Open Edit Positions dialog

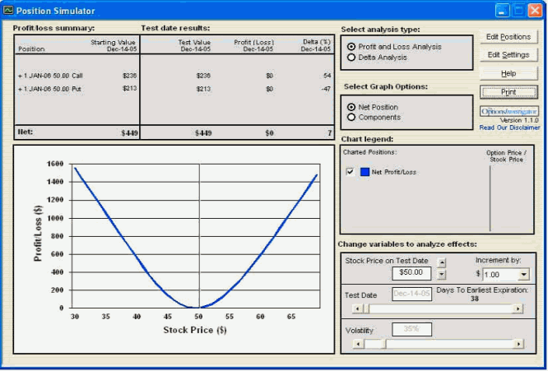(x=509, y=37)
